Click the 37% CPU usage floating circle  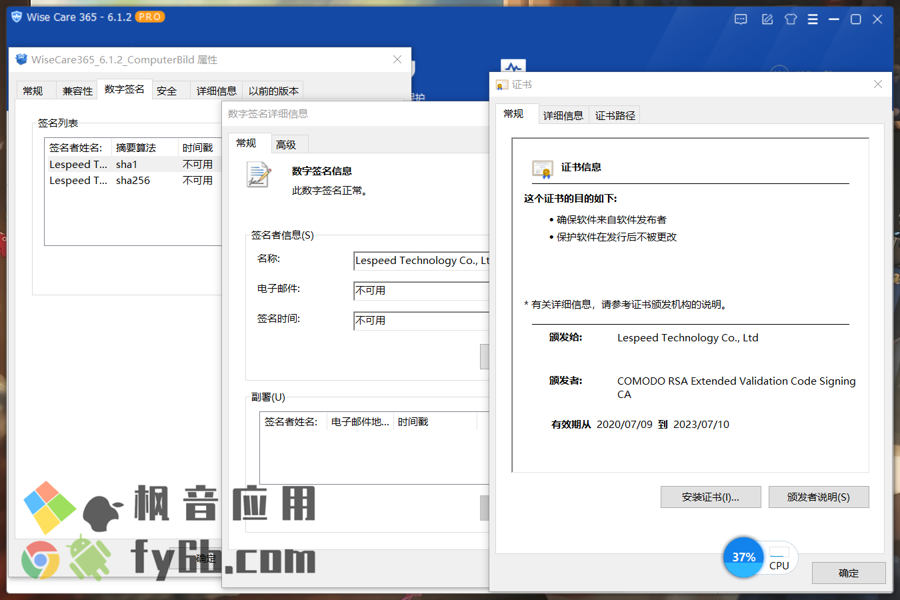(x=743, y=557)
